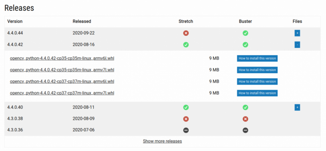Click grey skipped Buster icon for 4.3.0.36
Viewport: 326px width, 151px height.
245,130
